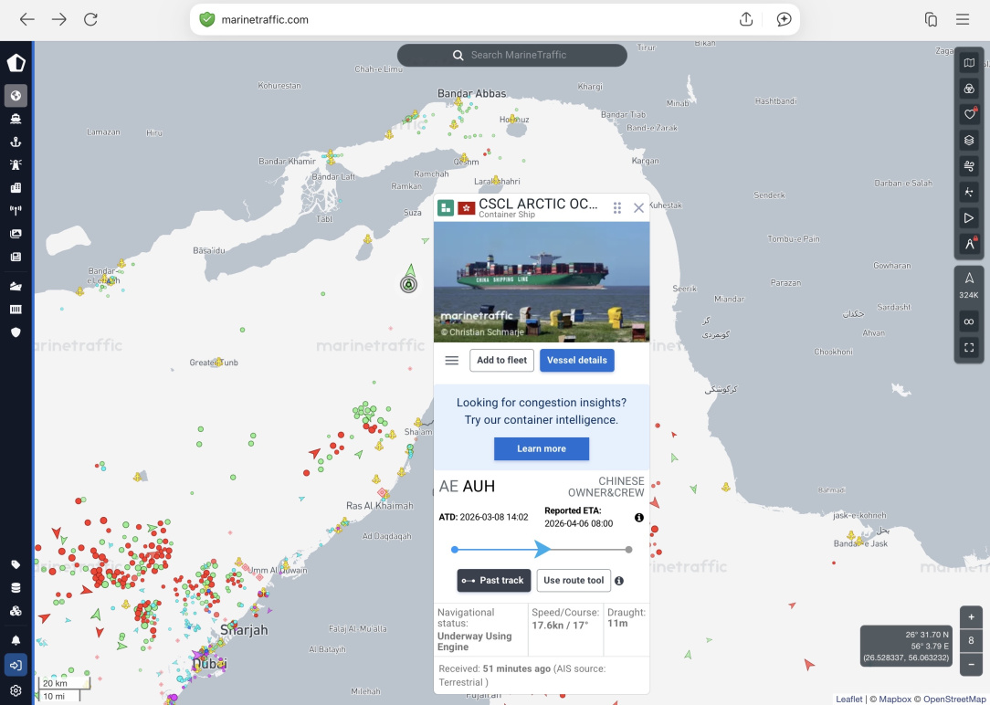The image size is (990, 705).
Task: Open the browser tabs overview icon
Action: [x=931, y=19]
